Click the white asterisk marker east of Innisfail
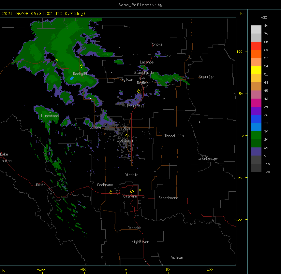Screen dimensions: 281x274 click(164, 99)
